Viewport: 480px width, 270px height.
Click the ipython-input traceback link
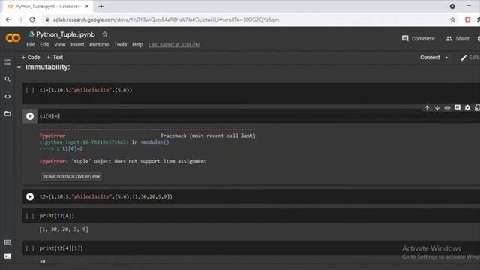pos(84,142)
